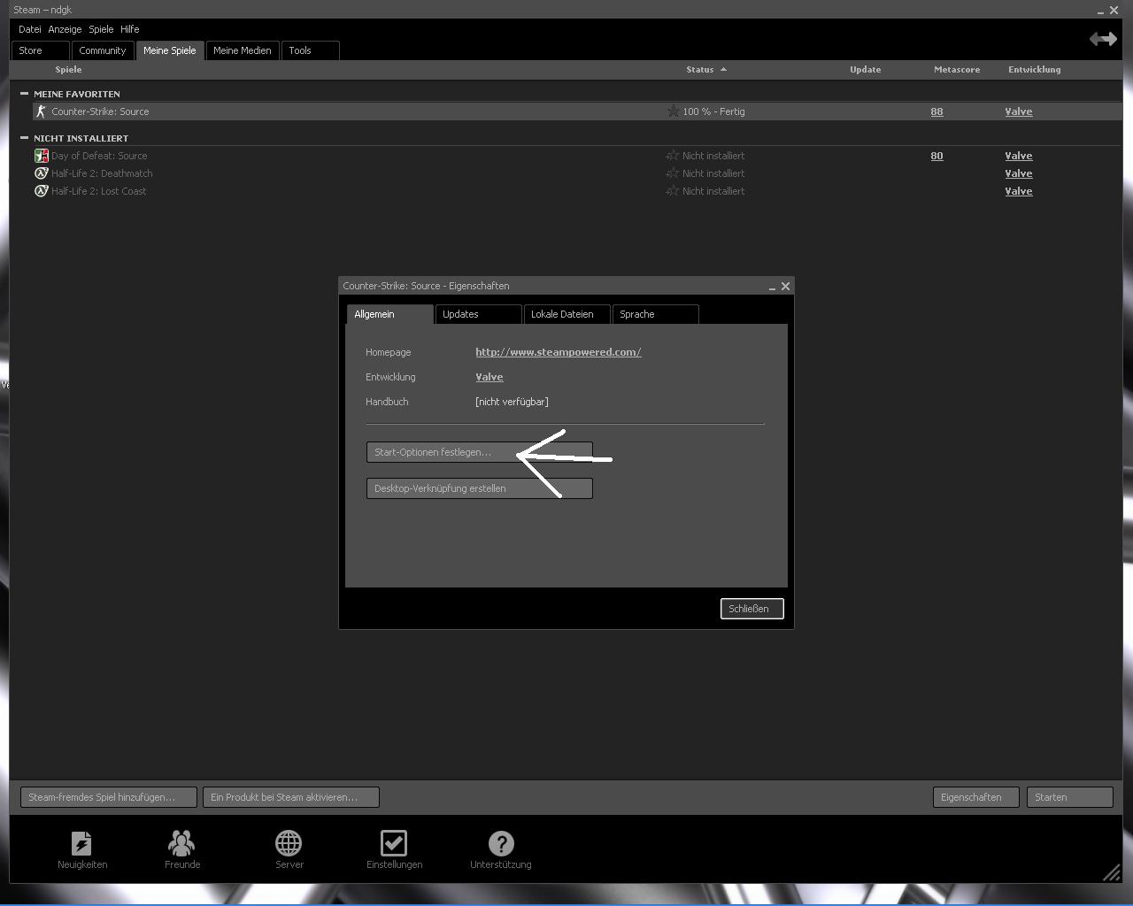
Task: Toggle favorite star for Counter-Strike: Source
Action: pos(673,111)
